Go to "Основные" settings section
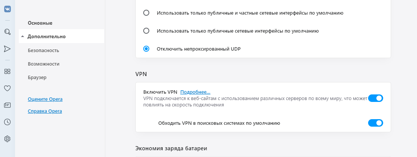 pos(40,23)
